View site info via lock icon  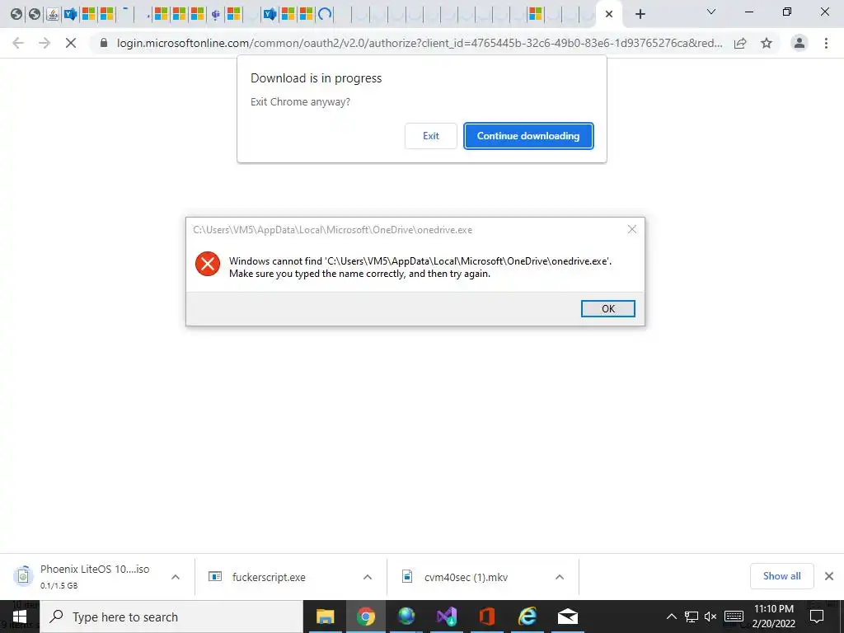pos(104,43)
